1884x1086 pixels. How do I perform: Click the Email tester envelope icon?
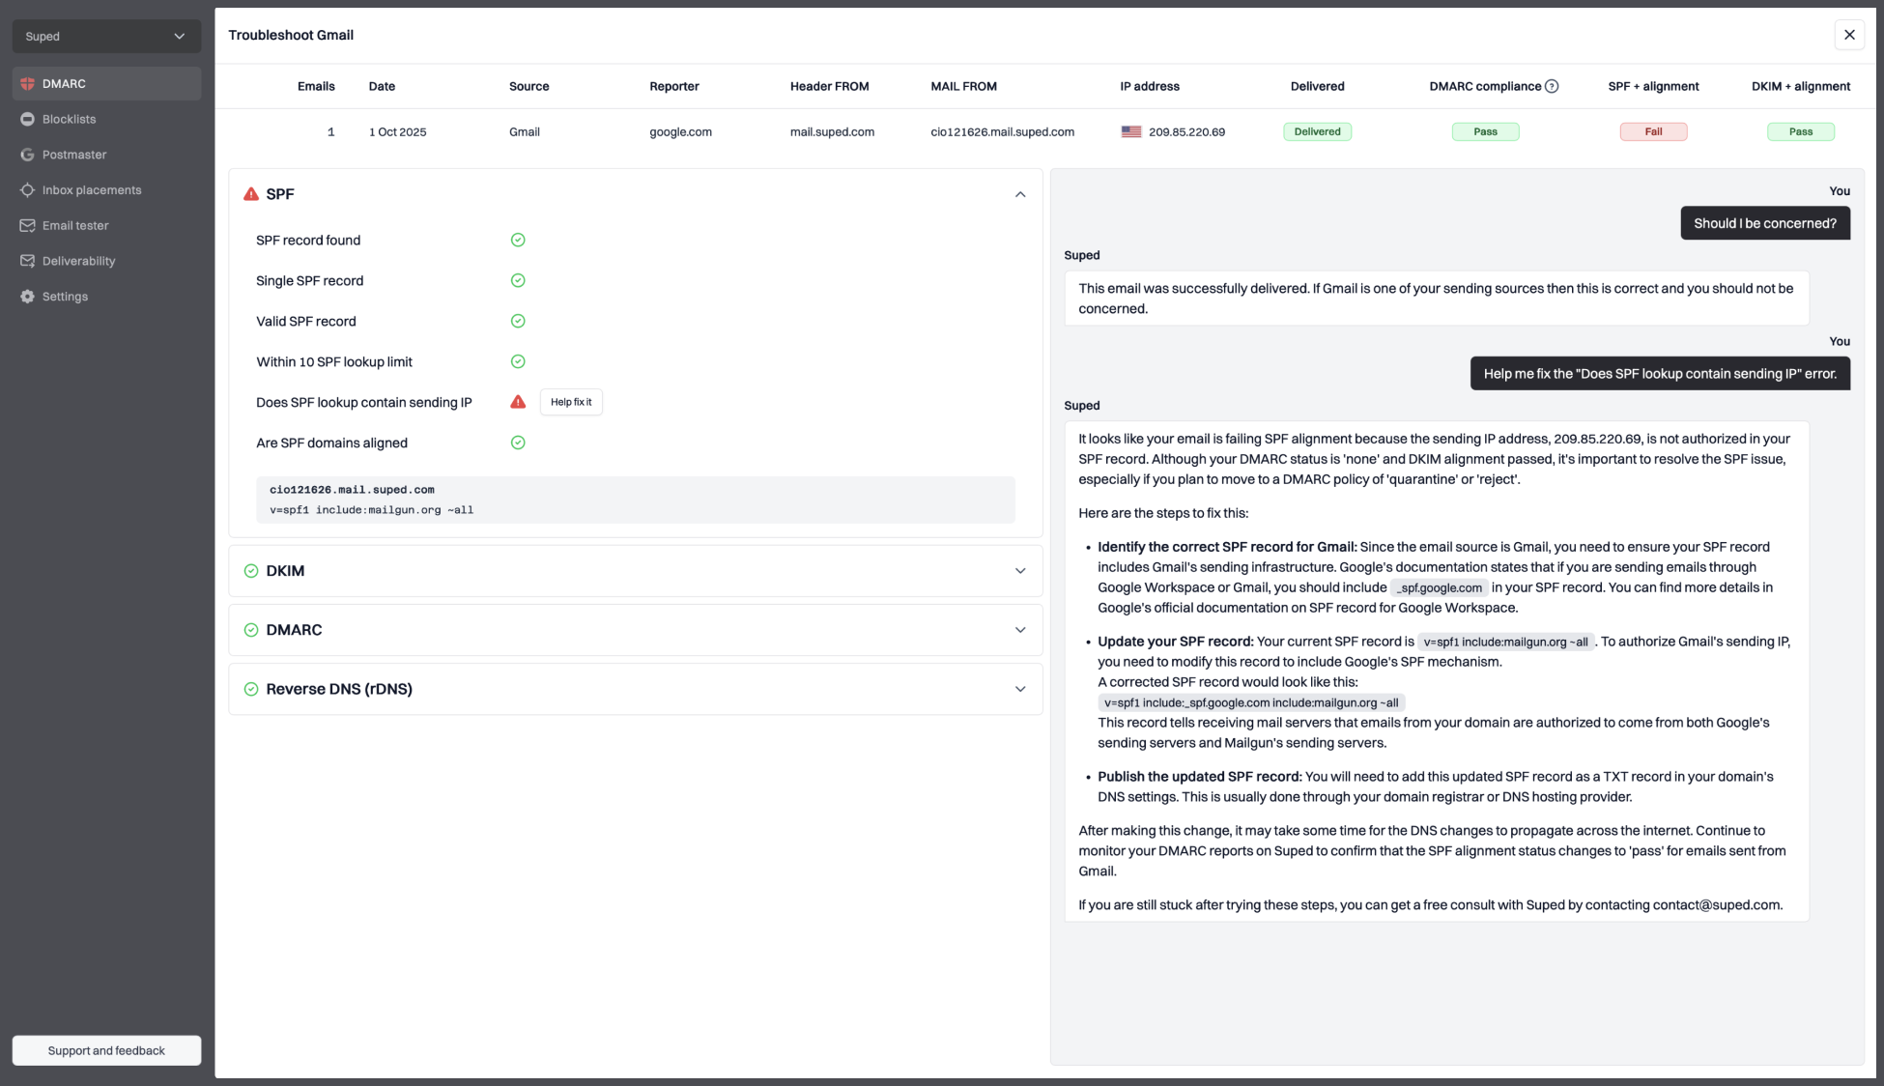[27, 226]
